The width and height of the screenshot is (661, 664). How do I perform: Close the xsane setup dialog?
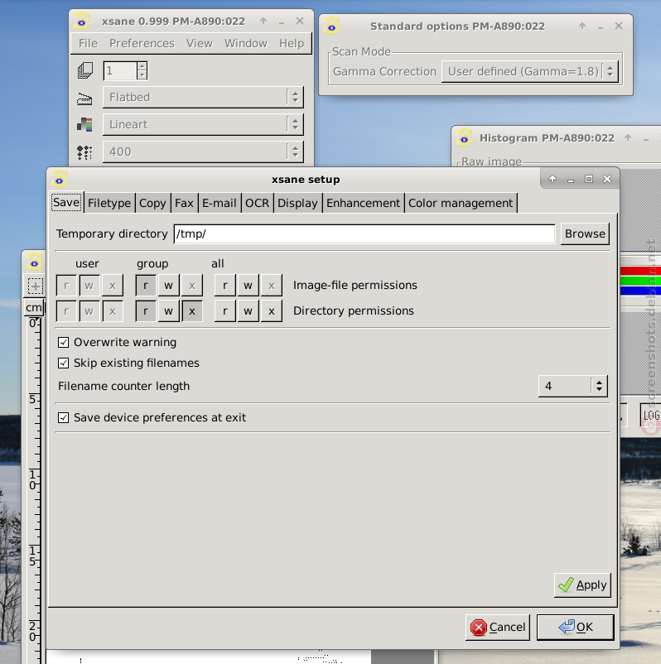[607, 179]
